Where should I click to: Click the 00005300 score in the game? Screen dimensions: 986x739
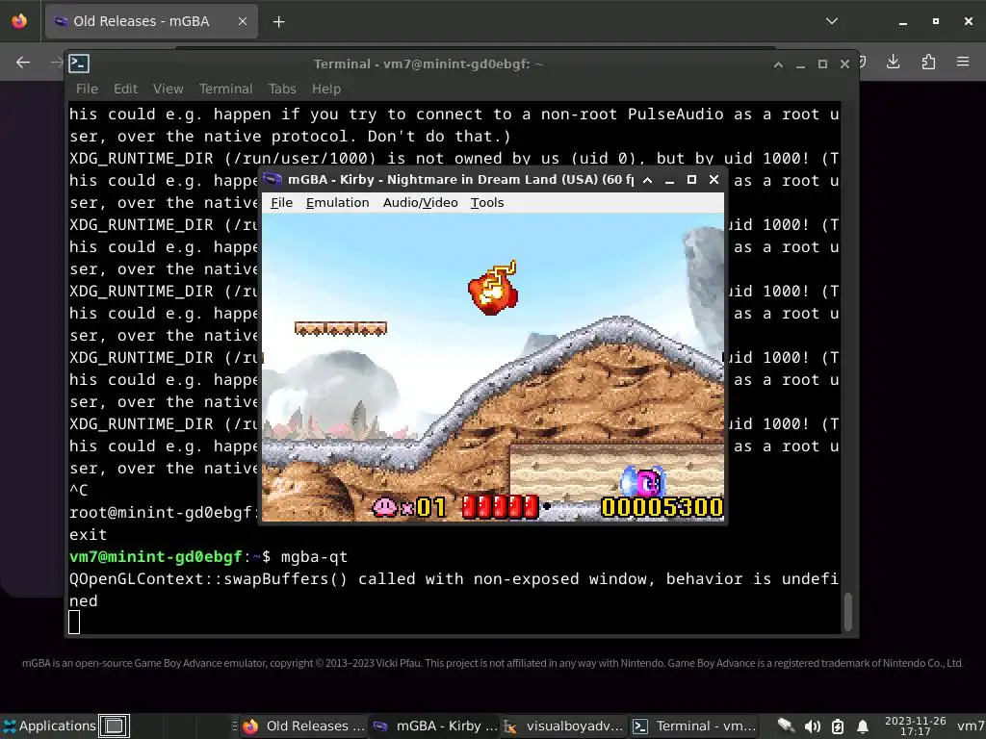[x=662, y=507]
